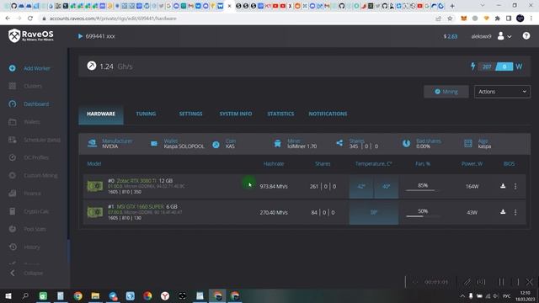The height and width of the screenshot is (303, 539).
Task: Click the 973.84 Mh/s hashrate value
Action: coord(274,186)
